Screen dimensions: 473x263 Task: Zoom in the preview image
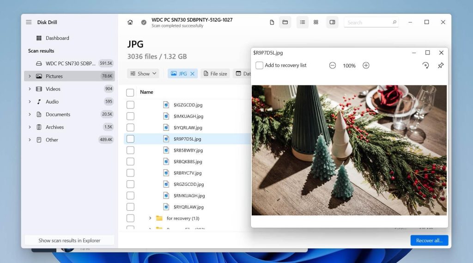366,66
